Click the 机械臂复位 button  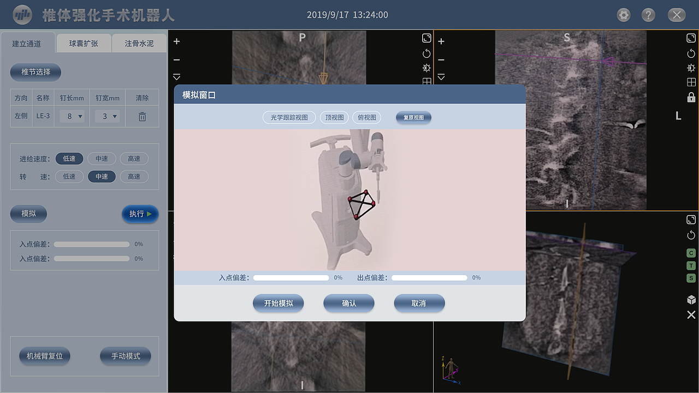45,356
